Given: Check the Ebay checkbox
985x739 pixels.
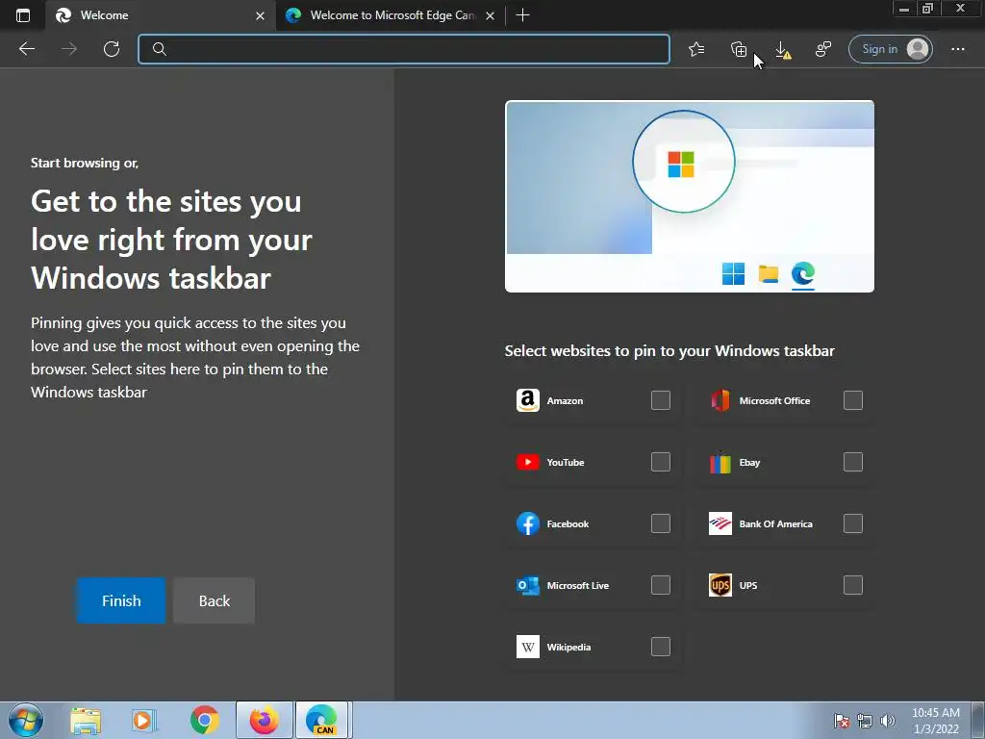Looking at the screenshot, I should (852, 462).
